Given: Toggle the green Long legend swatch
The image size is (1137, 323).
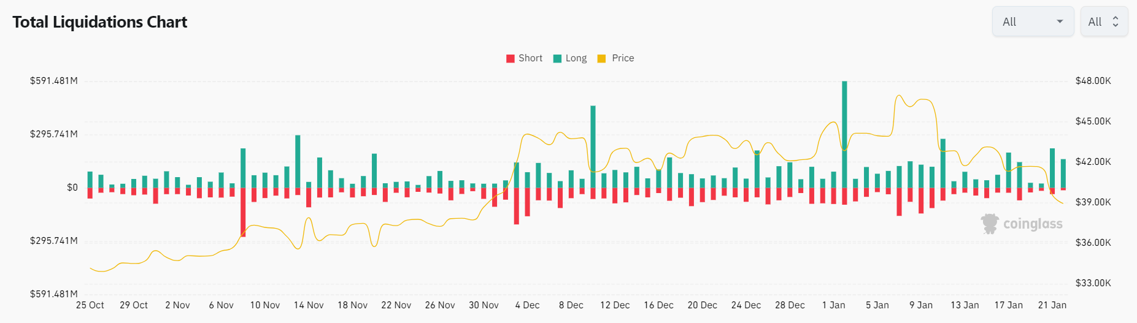Looking at the screenshot, I should point(557,59).
